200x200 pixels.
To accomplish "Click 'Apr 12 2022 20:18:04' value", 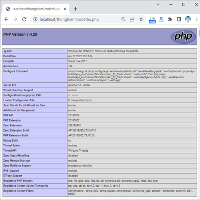I will point(80,56).
